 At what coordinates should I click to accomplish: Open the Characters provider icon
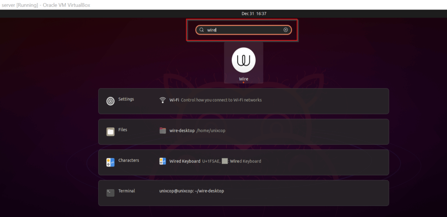click(110, 162)
